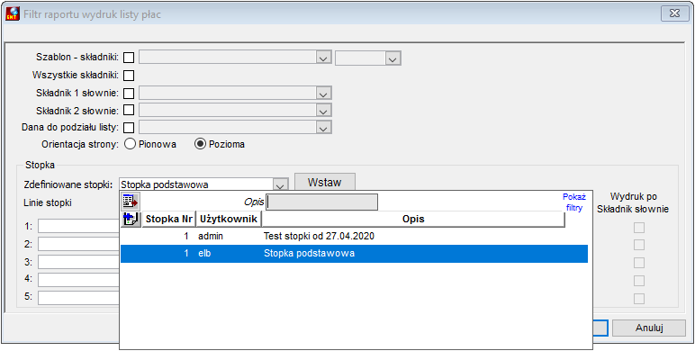Click the footer line 4 input field
695x351 pixels.
tap(78, 280)
